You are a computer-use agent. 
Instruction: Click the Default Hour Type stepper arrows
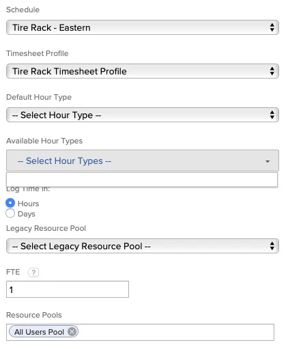point(272,115)
